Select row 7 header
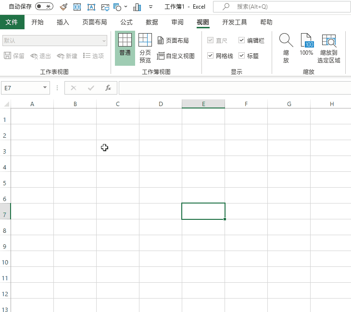The image size is (351, 312). (x=5, y=211)
